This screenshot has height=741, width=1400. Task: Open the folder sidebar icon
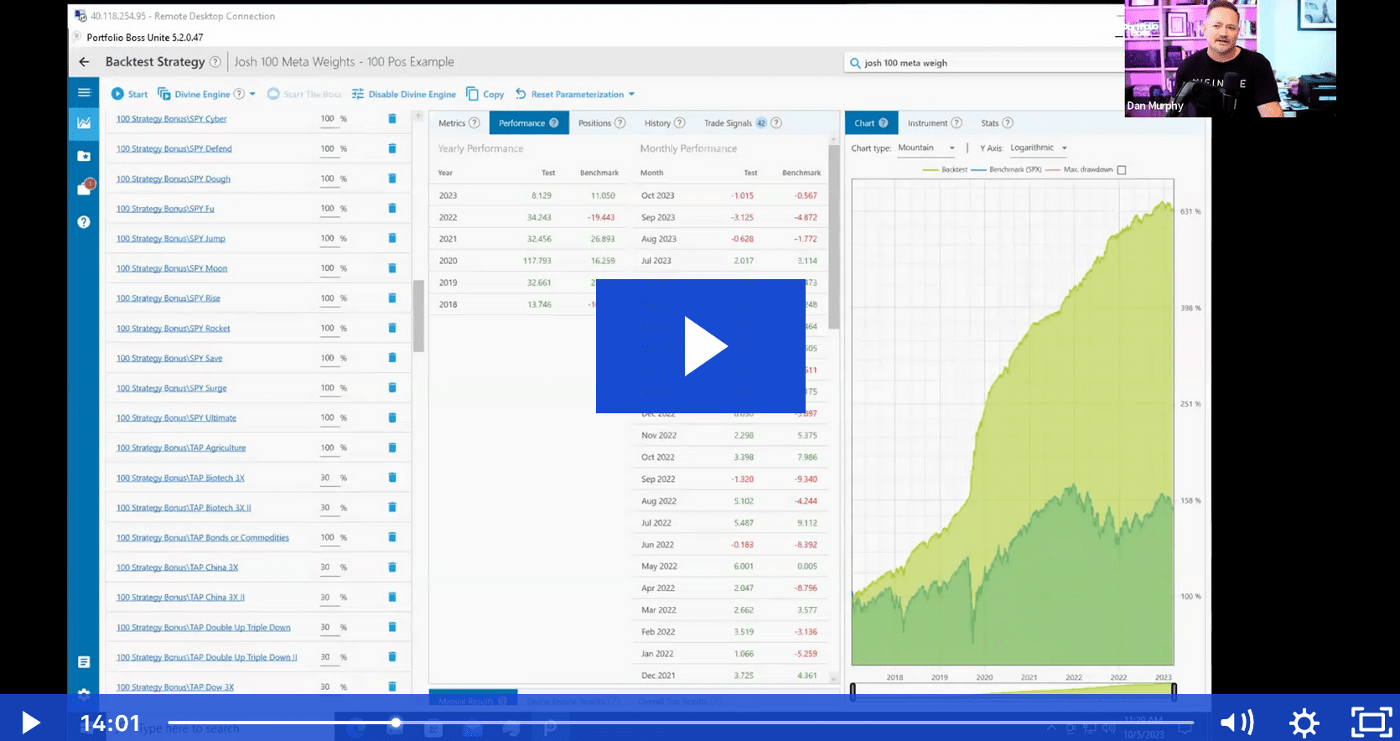(x=84, y=156)
